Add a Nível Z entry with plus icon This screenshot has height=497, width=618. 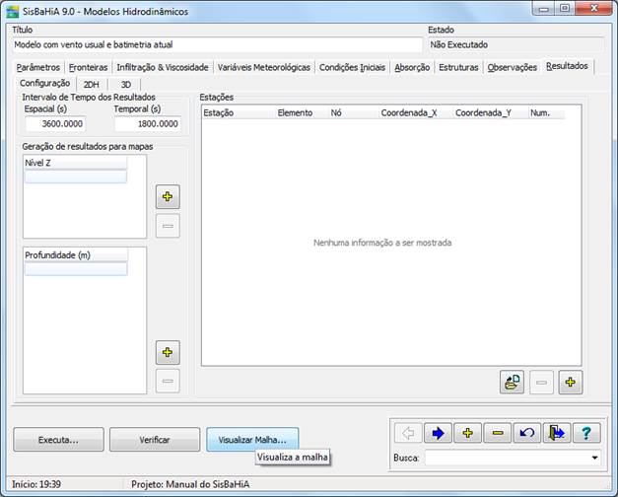(168, 196)
